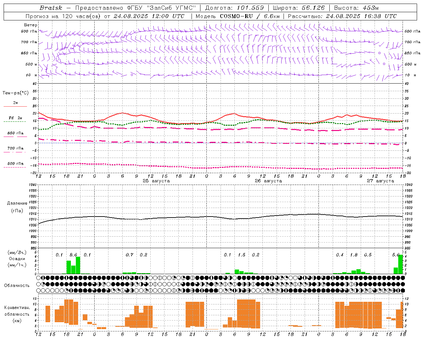Click the '2м' temperature legend entry

click(x=15, y=103)
